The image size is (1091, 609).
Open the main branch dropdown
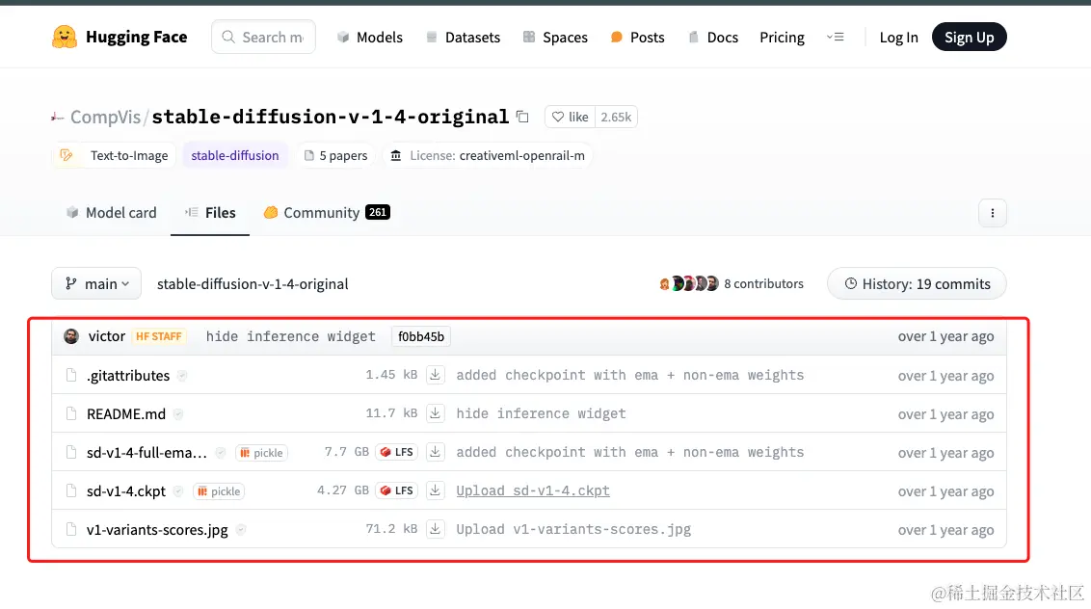(96, 283)
